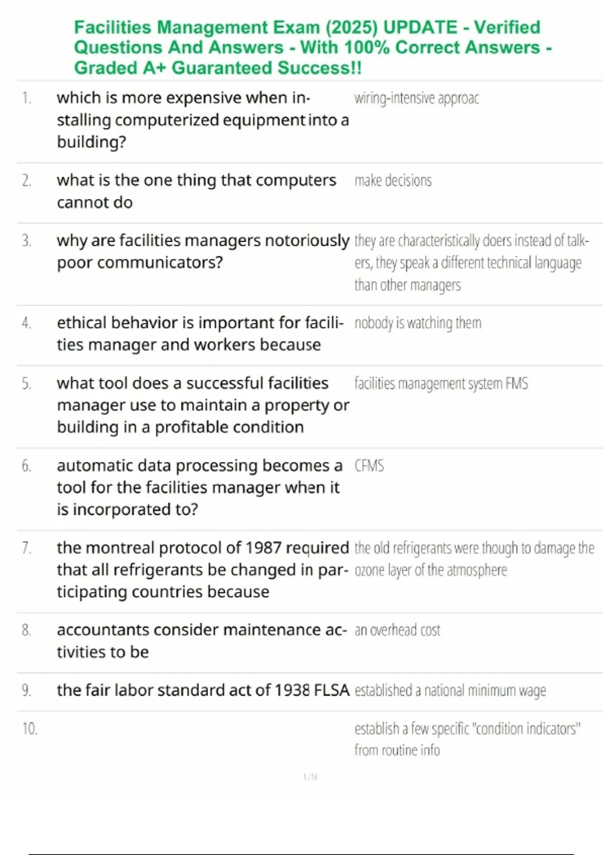Viewport: 603px width, 855px height.
Task: Select the "make decisions" answer text
Action: (393, 181)
